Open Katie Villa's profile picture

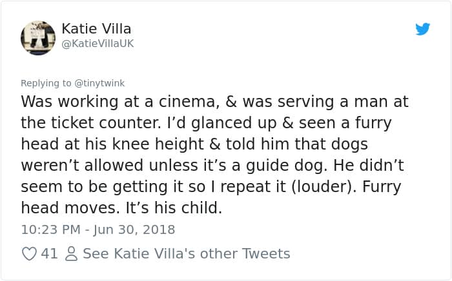click(38, 37)
